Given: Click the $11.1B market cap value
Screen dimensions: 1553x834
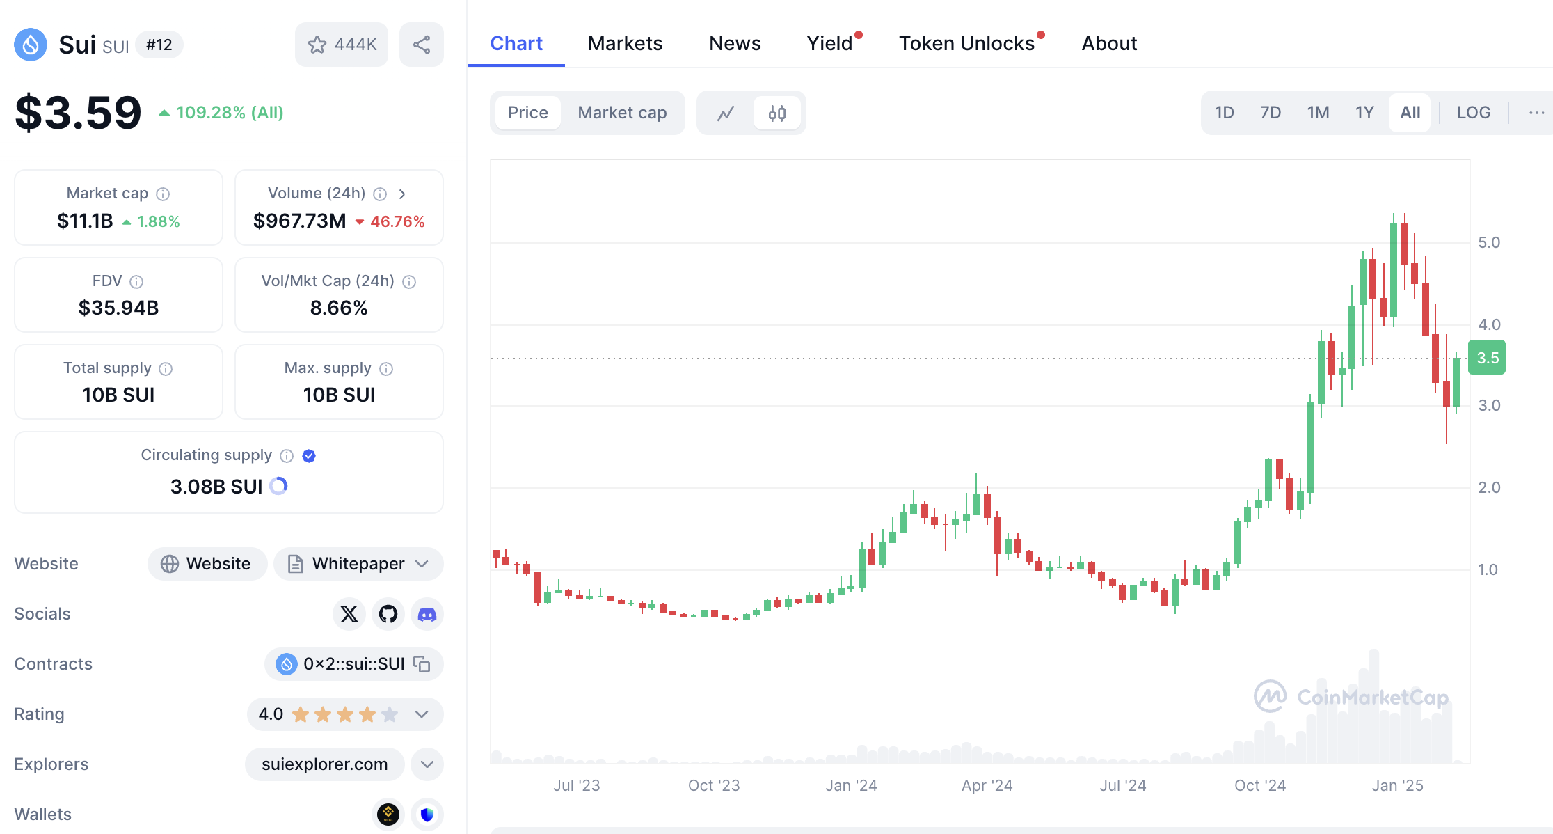Looking at the screenshot, I should (85, 221).
